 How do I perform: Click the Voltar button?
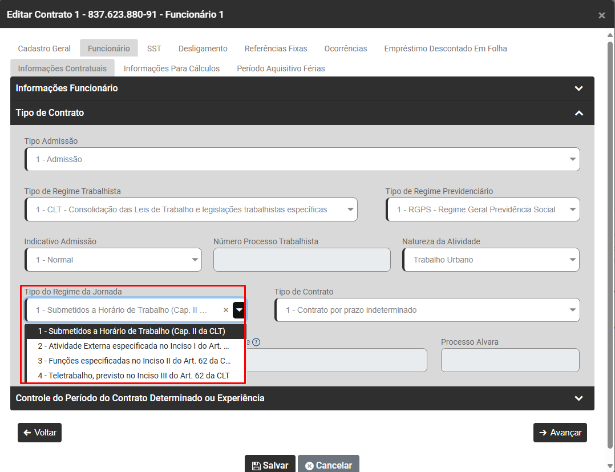39,433
